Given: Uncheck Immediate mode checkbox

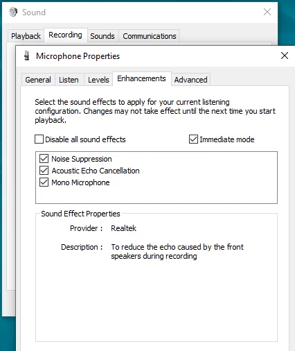Looking at the screenshot, I should 193,139.
